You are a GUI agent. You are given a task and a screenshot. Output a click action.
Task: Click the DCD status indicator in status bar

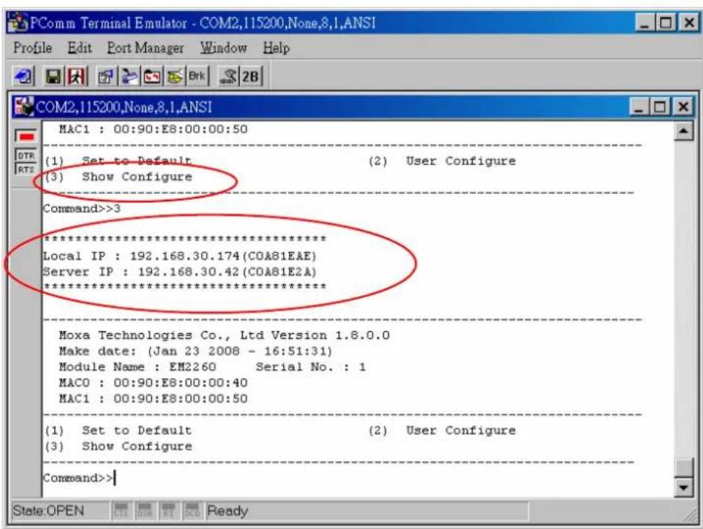click(192, 511)
